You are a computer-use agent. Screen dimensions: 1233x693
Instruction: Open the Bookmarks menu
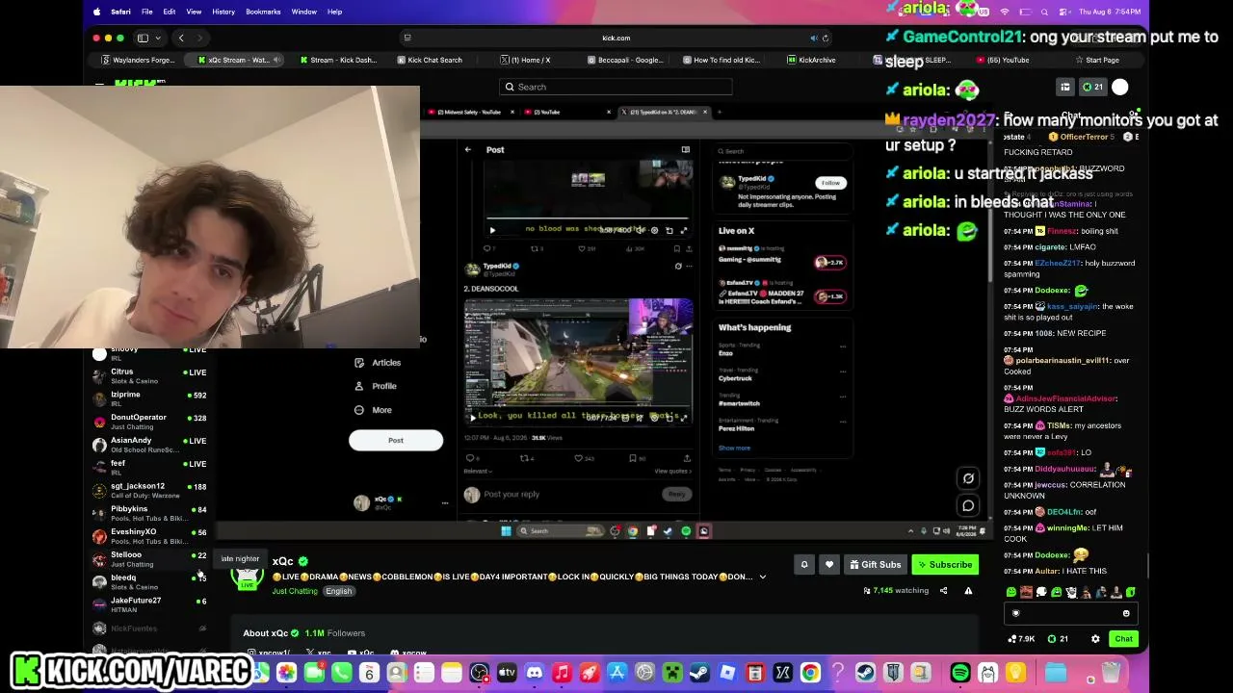[x=263, y=12]
